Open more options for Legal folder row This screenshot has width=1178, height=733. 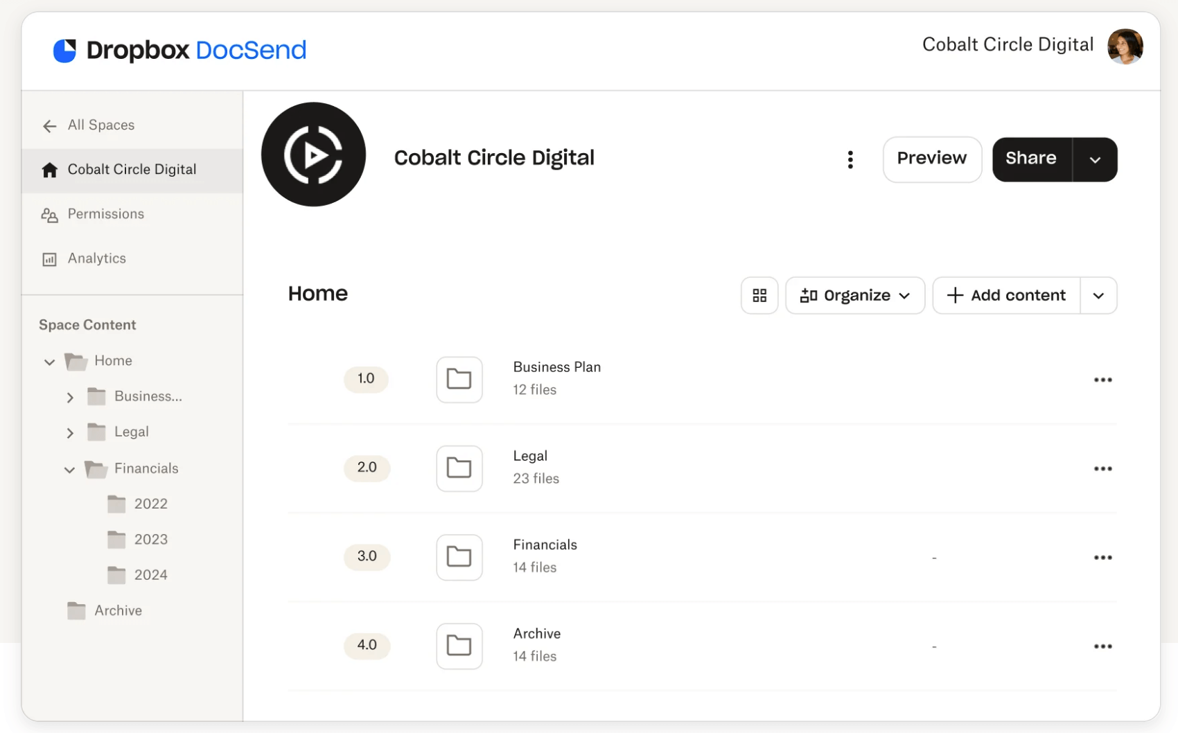coord(1102,469)
